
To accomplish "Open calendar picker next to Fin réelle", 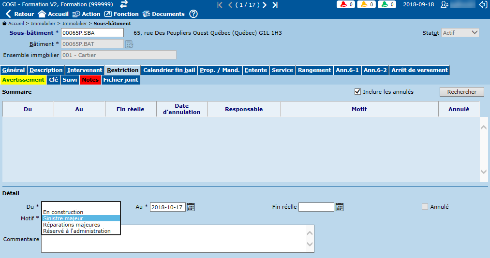I will point(340,207).
